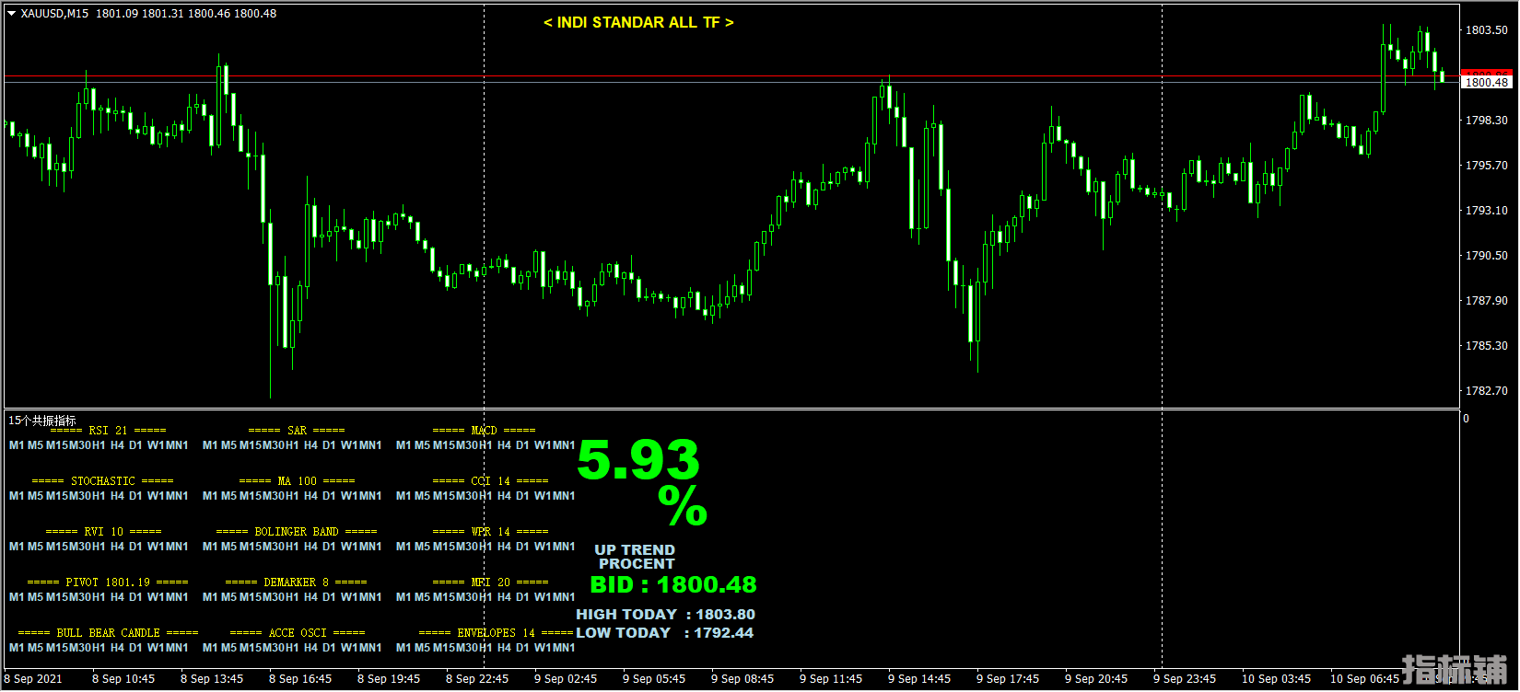The height and width of the screenshot is (692, 1520).
Task: Select the yellow INDI STANDAR ALL TF label
Action: 638,23
